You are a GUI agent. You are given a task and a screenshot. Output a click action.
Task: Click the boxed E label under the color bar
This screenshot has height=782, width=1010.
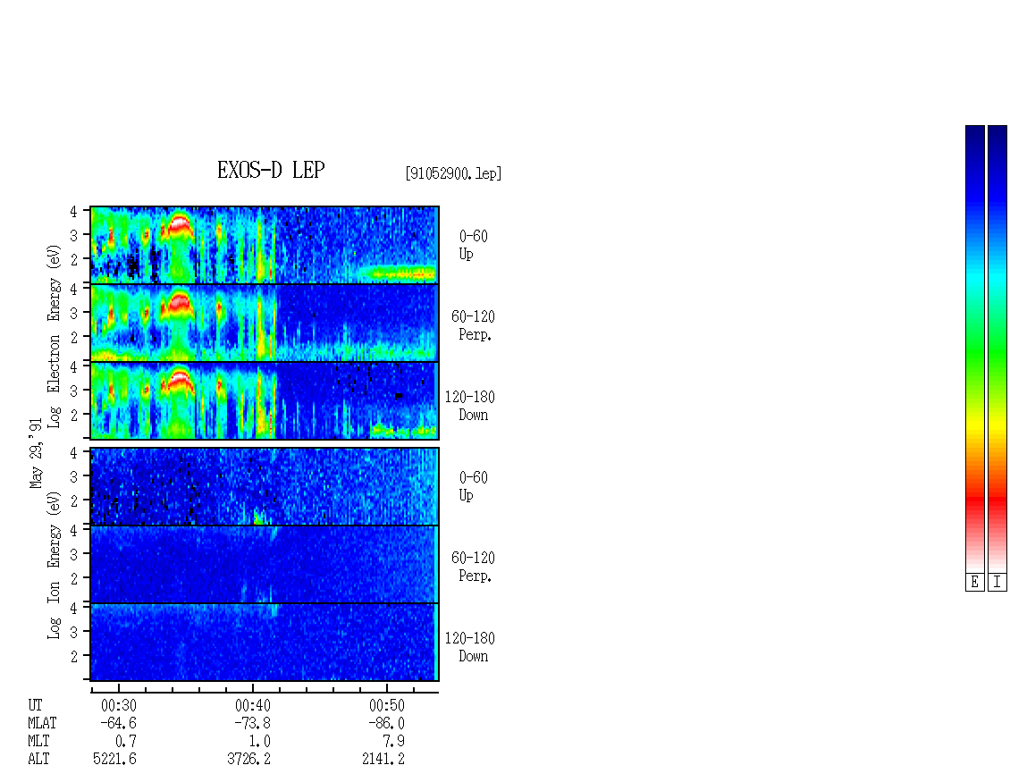[975, 583]
